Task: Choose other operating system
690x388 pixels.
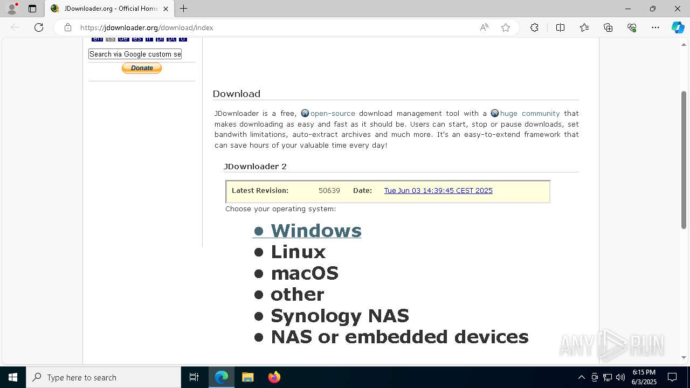Action: (x=298, y=294)
